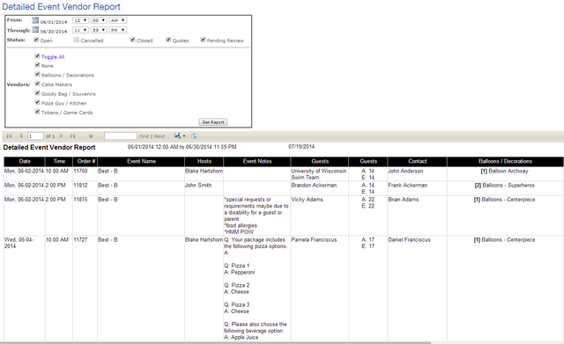564x344 pixels.
Task: Jump to the last report page
Action: coord(72,135)
